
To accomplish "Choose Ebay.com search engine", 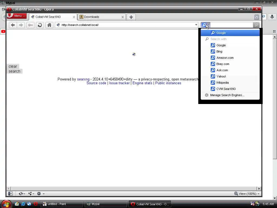I will [x=230, y=64].
